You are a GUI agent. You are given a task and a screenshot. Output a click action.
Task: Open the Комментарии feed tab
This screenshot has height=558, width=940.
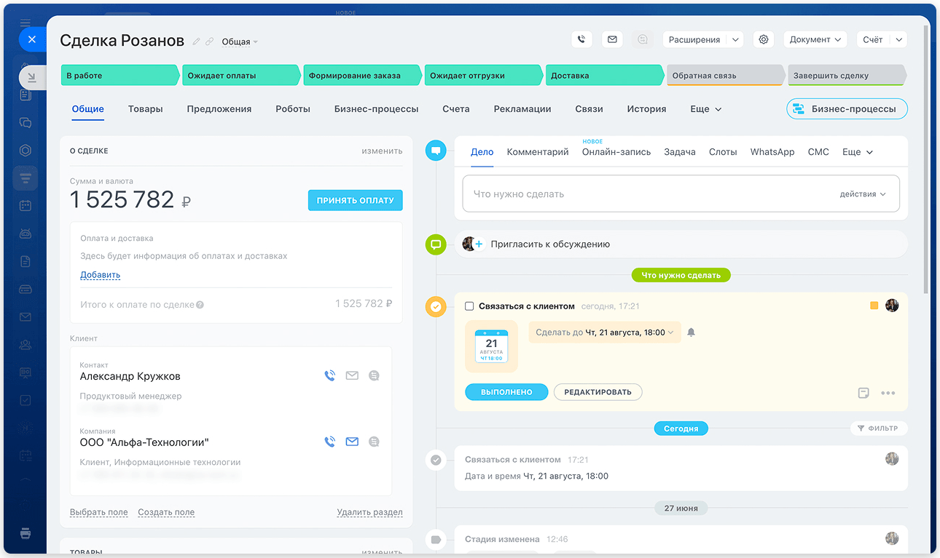(x=537, y=151)
